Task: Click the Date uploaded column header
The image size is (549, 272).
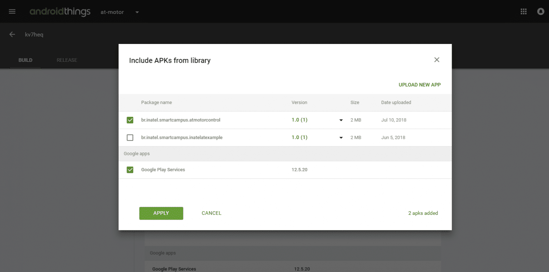Action: 396,103
